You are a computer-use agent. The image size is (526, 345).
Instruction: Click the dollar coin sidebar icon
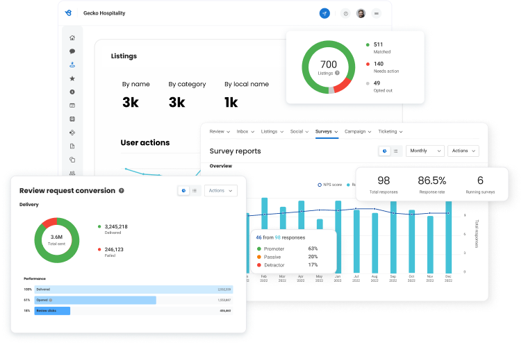[72, 92]
